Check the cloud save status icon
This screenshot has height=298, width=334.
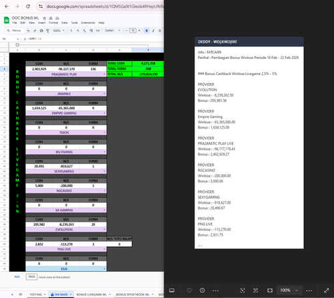click(57, 18)
